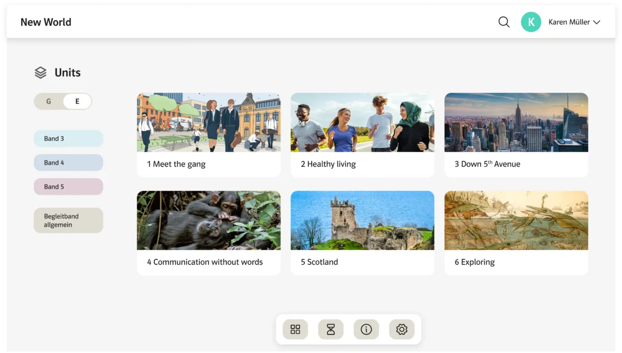Click the "6 Exploring" title

475,262
